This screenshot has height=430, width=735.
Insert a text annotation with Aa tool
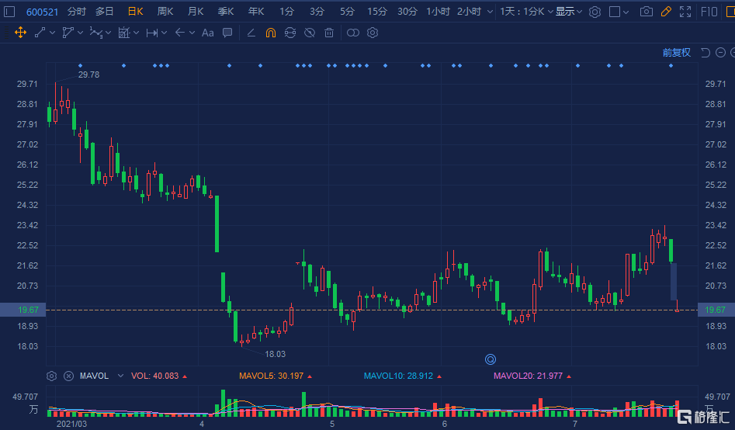[207, 33]
